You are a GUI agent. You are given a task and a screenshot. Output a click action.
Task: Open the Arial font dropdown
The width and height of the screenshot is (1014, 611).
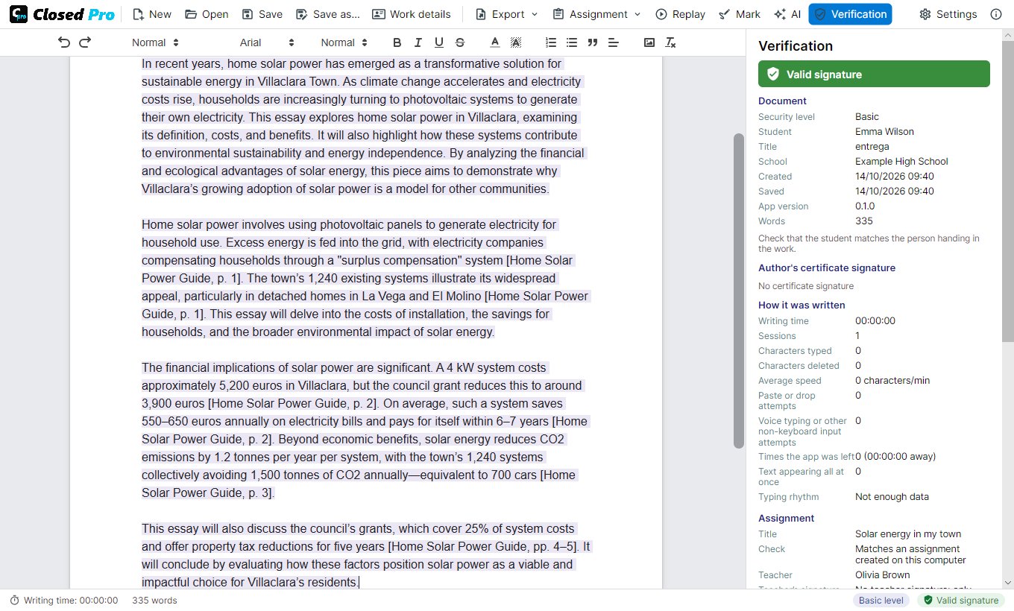point(267,42)
